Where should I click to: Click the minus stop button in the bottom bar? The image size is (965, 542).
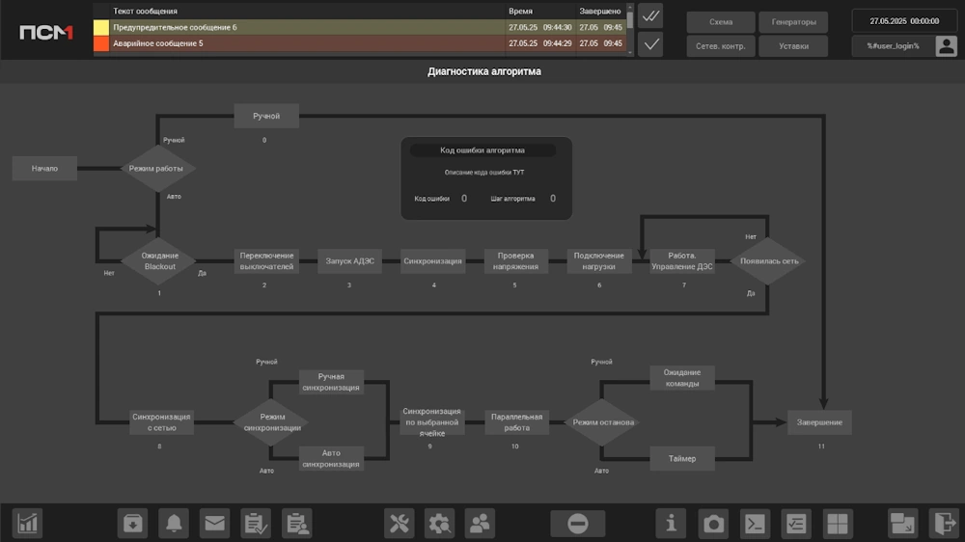pyautogui.click(x=578, y=524)
